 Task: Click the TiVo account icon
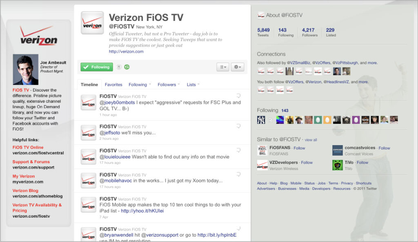coord(338,165)
